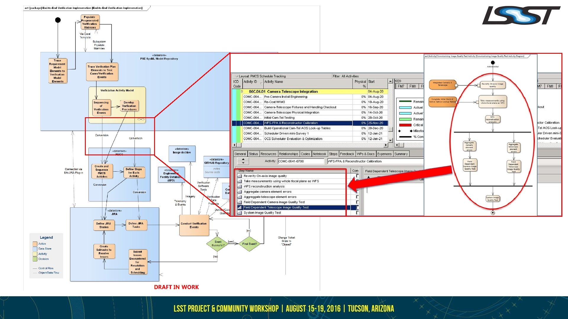
Task: Click scroll-up arrow of activity table
Action: (390, 81)
